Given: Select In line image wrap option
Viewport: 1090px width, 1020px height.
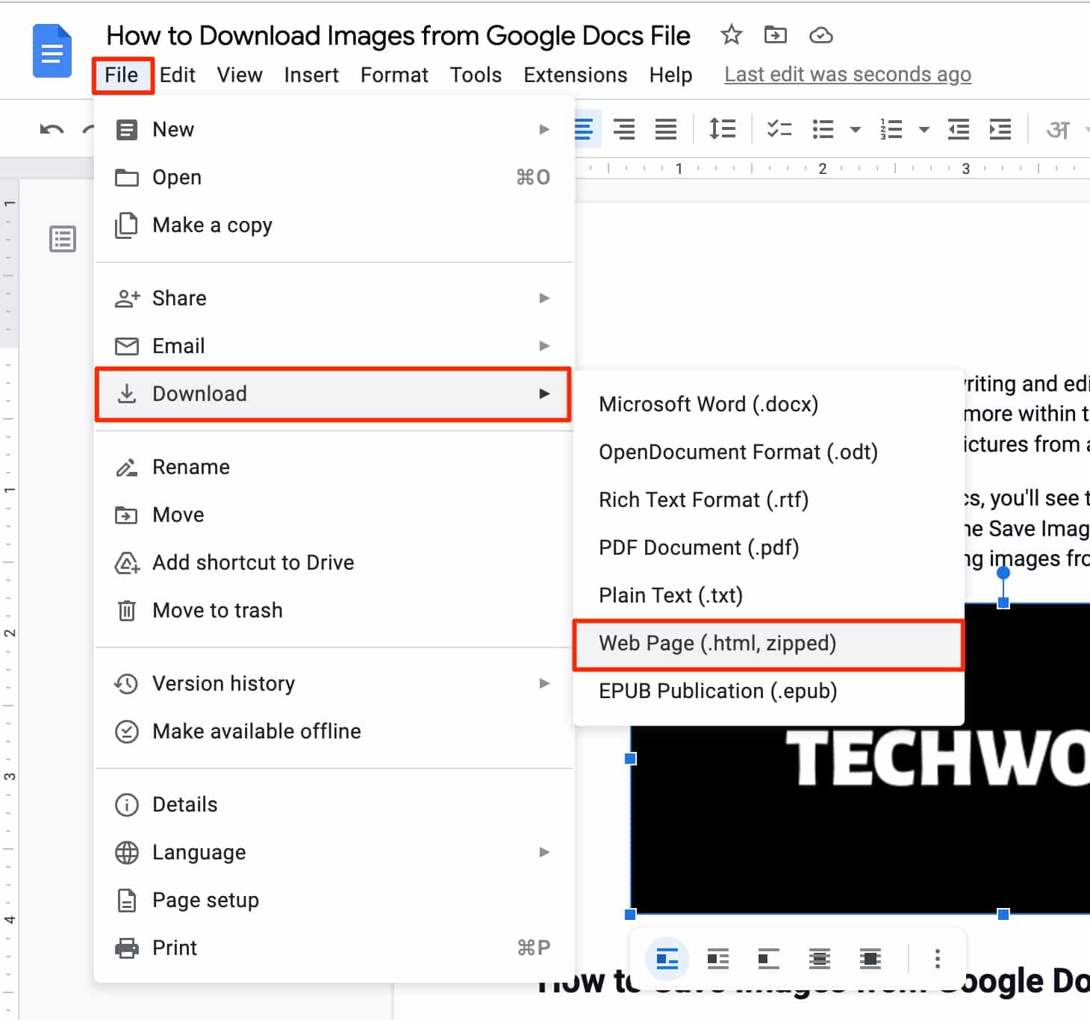Looking at the screenshot, I should (x=667, y=958).
